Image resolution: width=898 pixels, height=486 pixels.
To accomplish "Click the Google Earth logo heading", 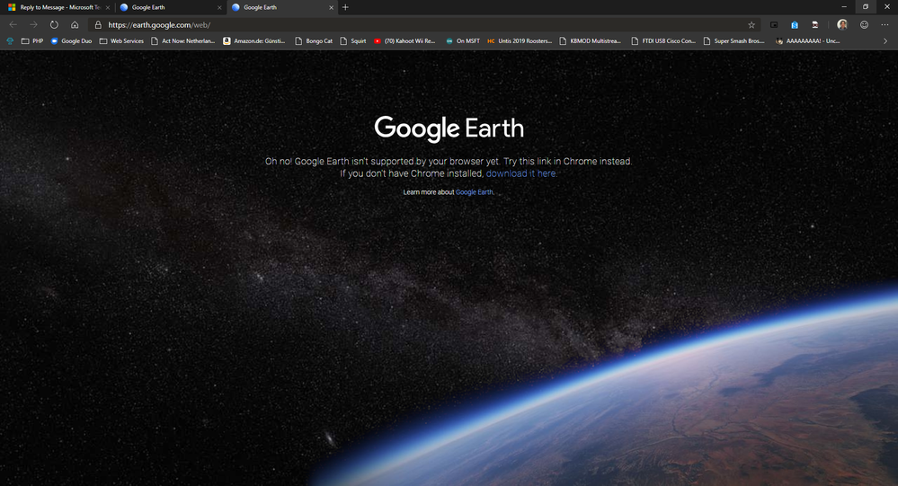I will click(x=449, y=128).
